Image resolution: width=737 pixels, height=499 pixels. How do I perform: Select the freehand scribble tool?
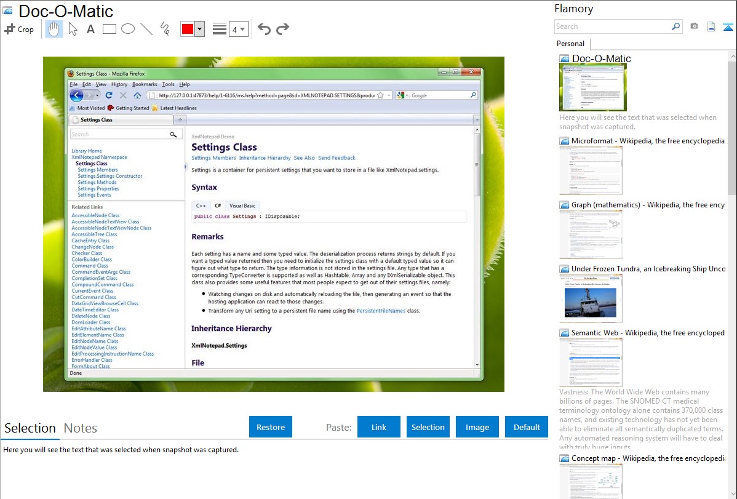click(x=165, y=29)
